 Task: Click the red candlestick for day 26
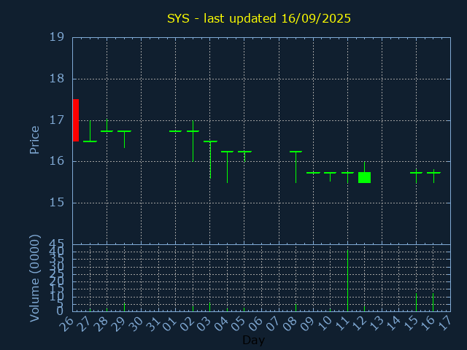tap(76, 120)
